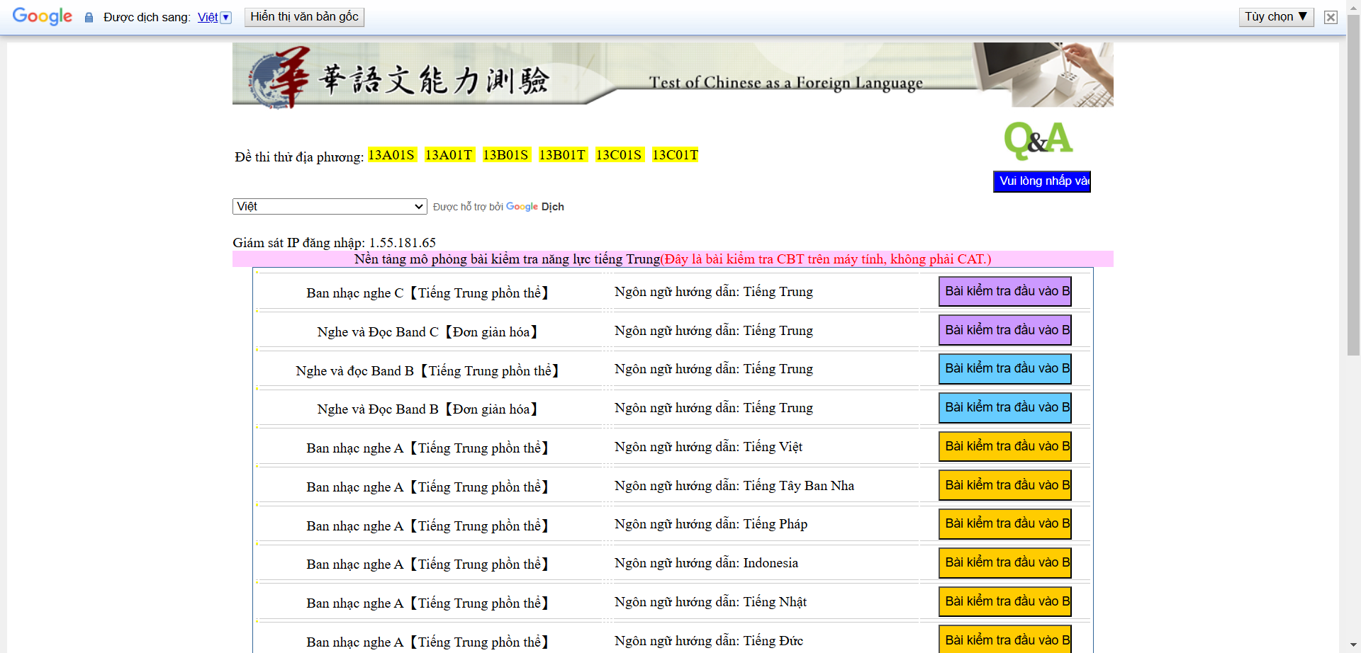Click the text Ngôn ngữ hướng dẫn: Tiếng Tây Ban Nha

tap(734, 486)
